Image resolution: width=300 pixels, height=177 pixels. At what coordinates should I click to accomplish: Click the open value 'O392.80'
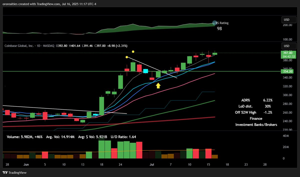(x=62, y=46)
